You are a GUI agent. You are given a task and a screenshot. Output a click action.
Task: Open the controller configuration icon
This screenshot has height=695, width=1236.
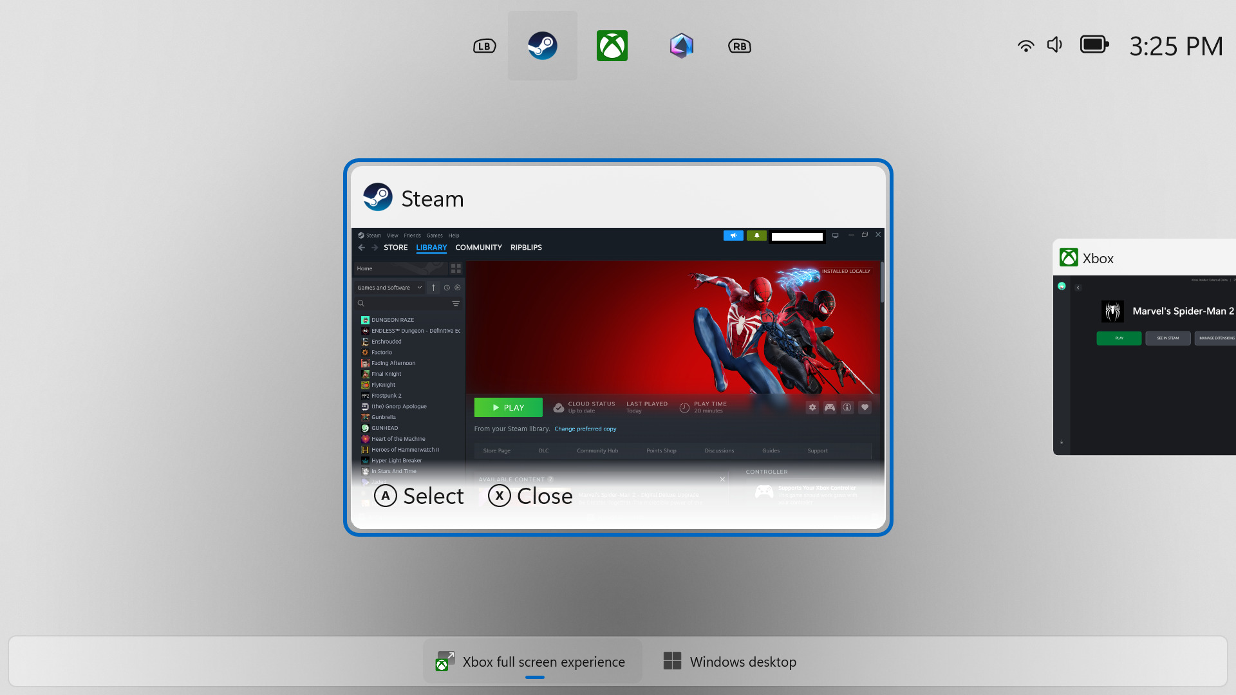pyautogui.click(x=830, y=407)
